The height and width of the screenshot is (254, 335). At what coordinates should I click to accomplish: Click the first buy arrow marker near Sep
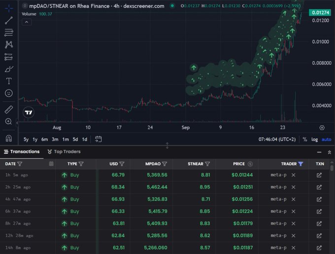pyautogui.click(x=194, y=68)
